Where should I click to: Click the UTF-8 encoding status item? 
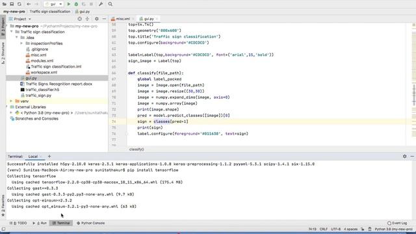(335, 229)
